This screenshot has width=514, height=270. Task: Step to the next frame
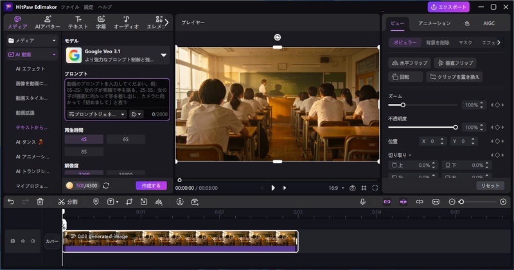pyautogui.click(x=284, y=188)
